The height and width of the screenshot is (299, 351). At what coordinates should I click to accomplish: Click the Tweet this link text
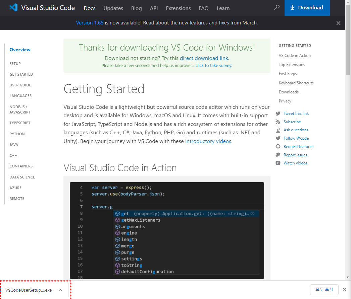(296, 114)
